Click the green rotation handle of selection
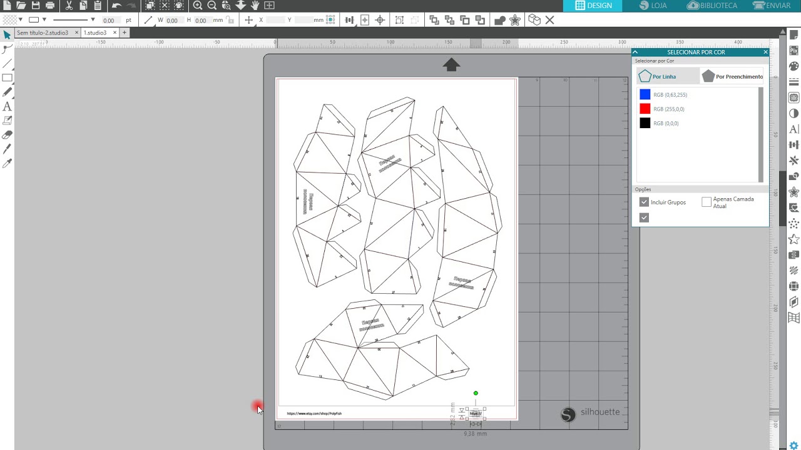The width and height of the screenshot is (801, 450). 476,393
